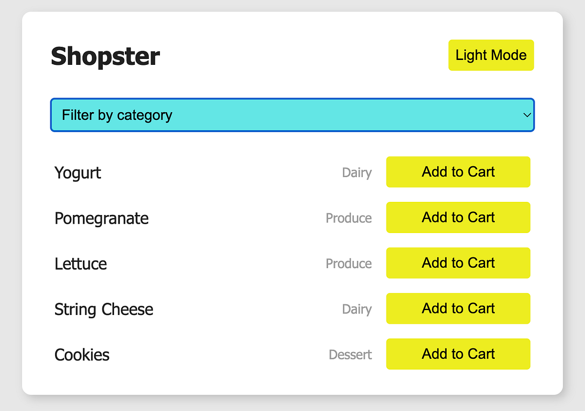This screenshot has width=585, height=411.
Task: Add Yogurt to the cart
Action: pyautogui.click(x=458, y=172)
